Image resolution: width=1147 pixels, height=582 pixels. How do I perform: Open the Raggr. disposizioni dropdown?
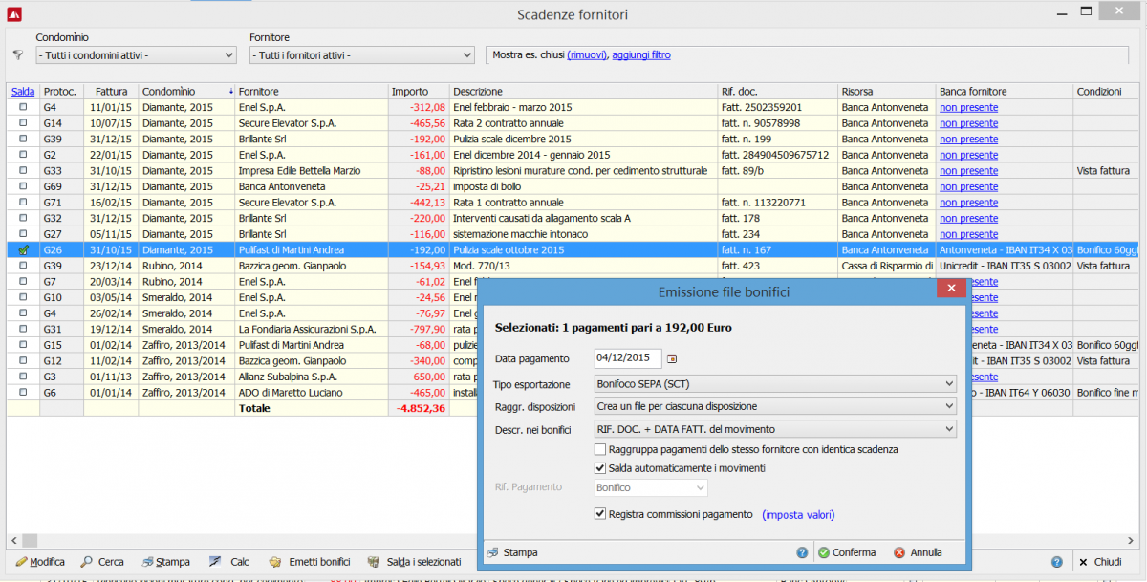point(774,406)
